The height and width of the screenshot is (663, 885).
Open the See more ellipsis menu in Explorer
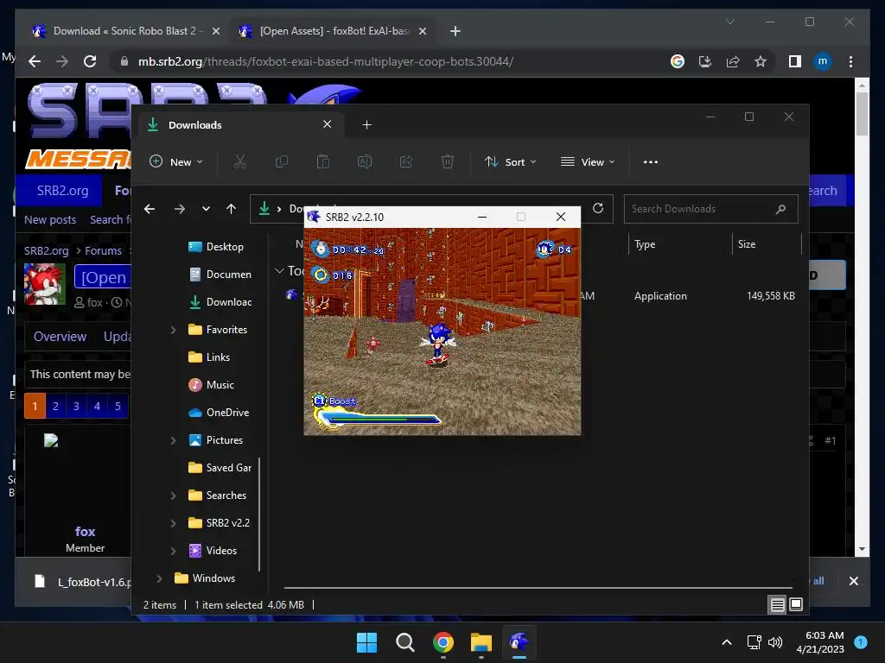coord(651,161)
